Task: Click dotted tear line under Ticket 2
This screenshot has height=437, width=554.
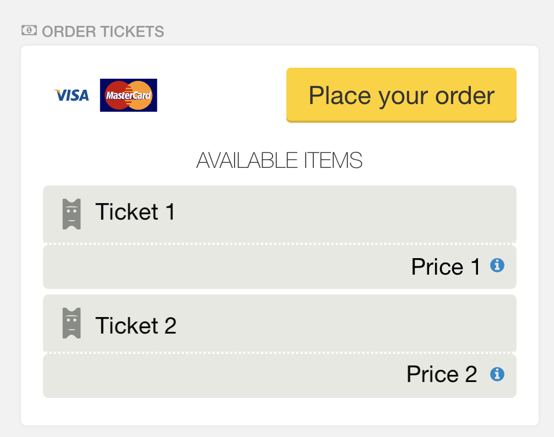Action: (x=280, y=353)
